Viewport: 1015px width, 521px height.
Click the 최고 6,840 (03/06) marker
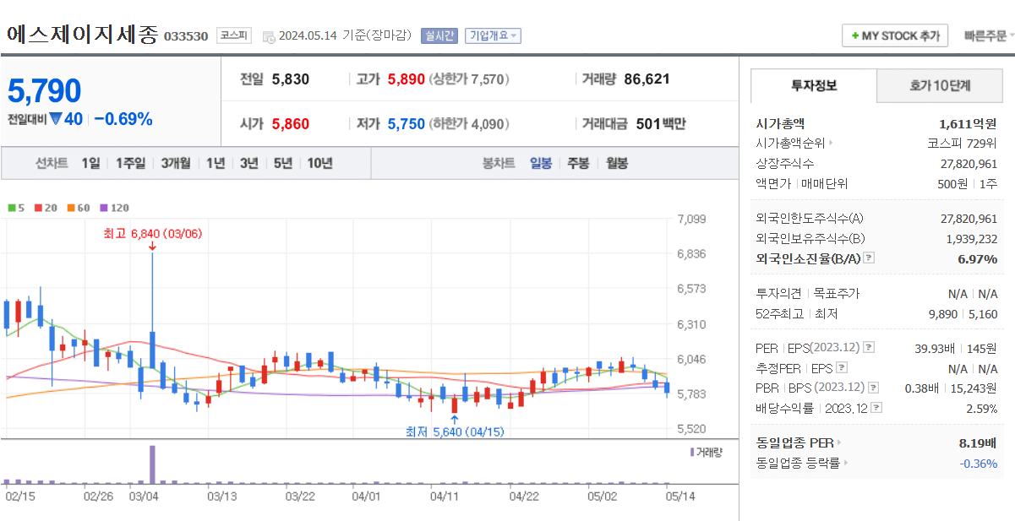click(x=153, y=233)
